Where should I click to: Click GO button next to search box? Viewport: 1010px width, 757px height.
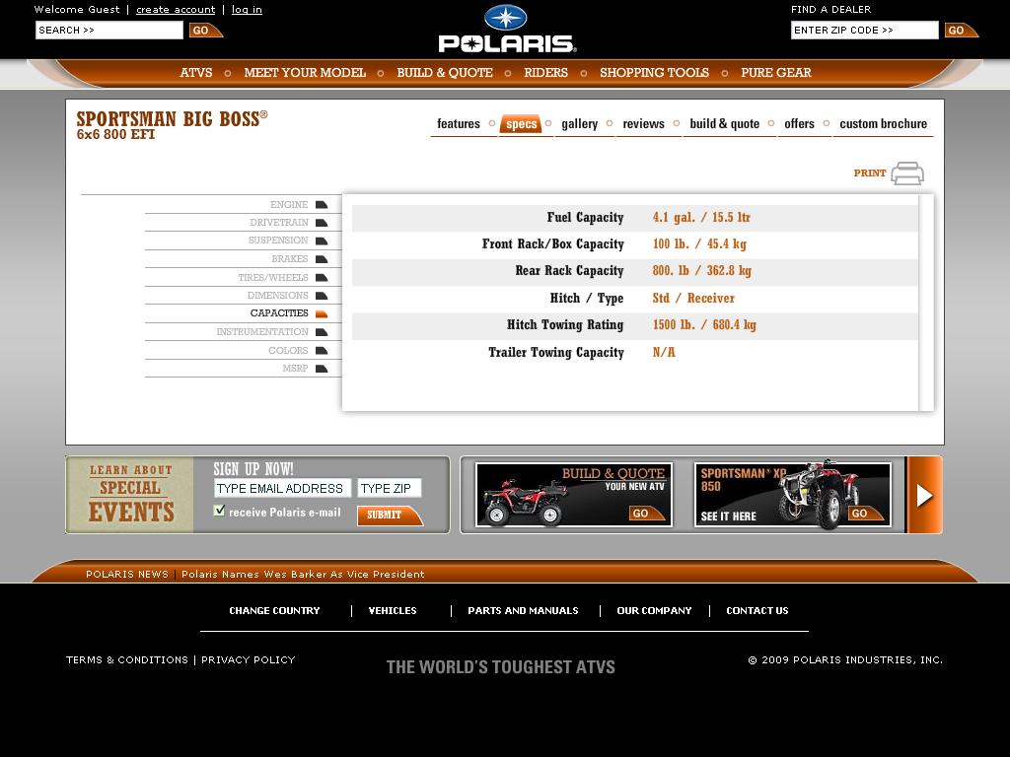205,31
